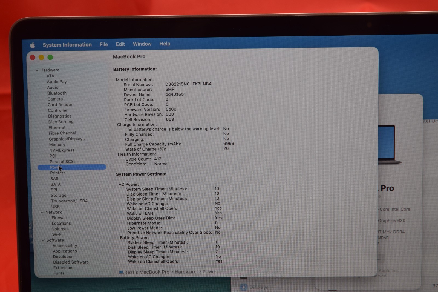
Task: Click the Condition value Normal
Action: tap(162, 164)
